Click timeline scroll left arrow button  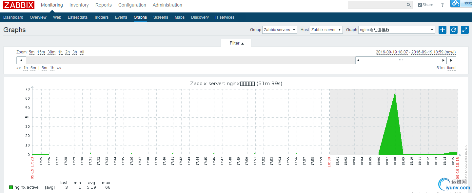(x=21, y=60)
